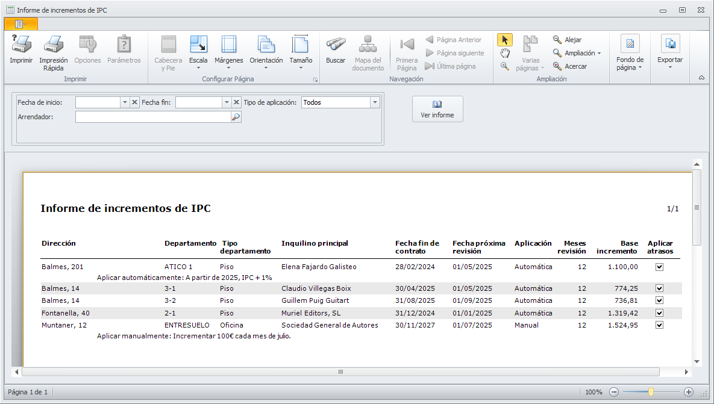Clear the Fecha de inicio field
Image resolution: width=714 pixels, height=404 pixels.
[x=134, y=102]
